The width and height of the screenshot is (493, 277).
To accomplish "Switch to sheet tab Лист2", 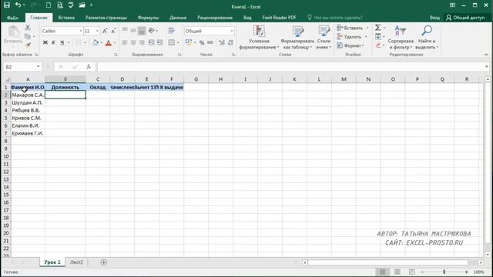I will [76, 262].
